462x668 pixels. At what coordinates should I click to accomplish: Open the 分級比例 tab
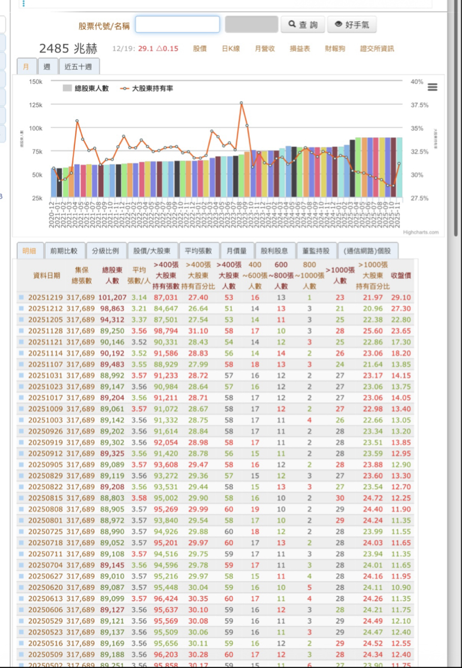pos(106,251)
